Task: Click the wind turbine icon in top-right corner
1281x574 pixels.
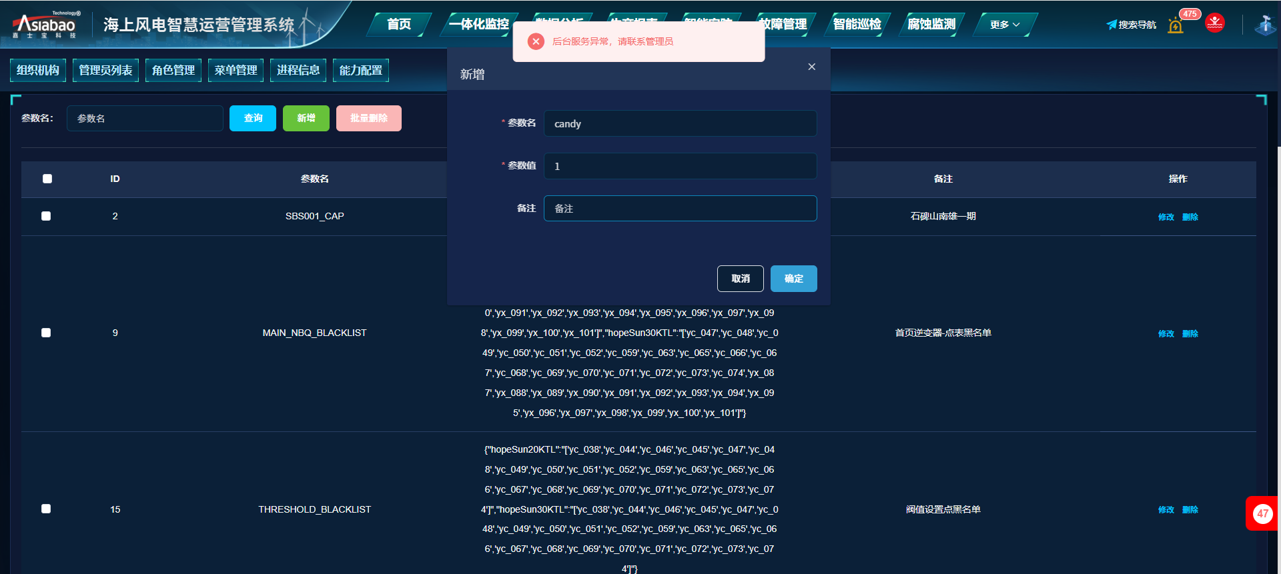Action: [x=1264, y=25]
